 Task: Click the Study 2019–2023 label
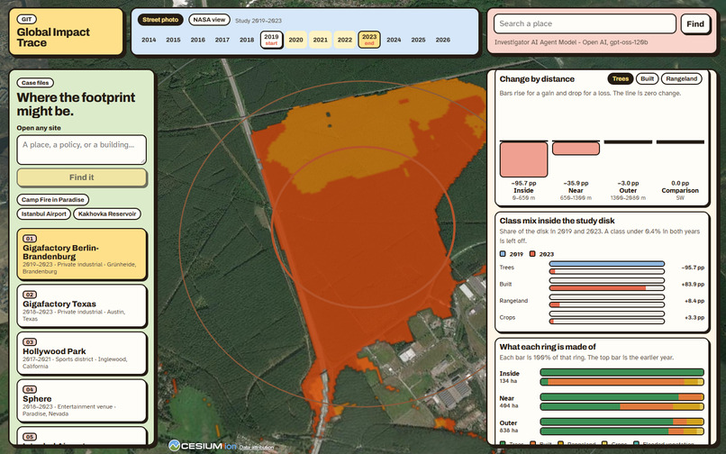(x=259, y=21)
